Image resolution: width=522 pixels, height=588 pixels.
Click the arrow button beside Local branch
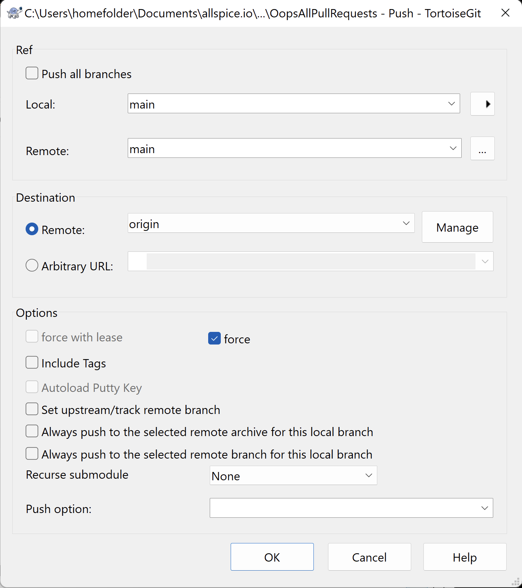click(482, 104)
